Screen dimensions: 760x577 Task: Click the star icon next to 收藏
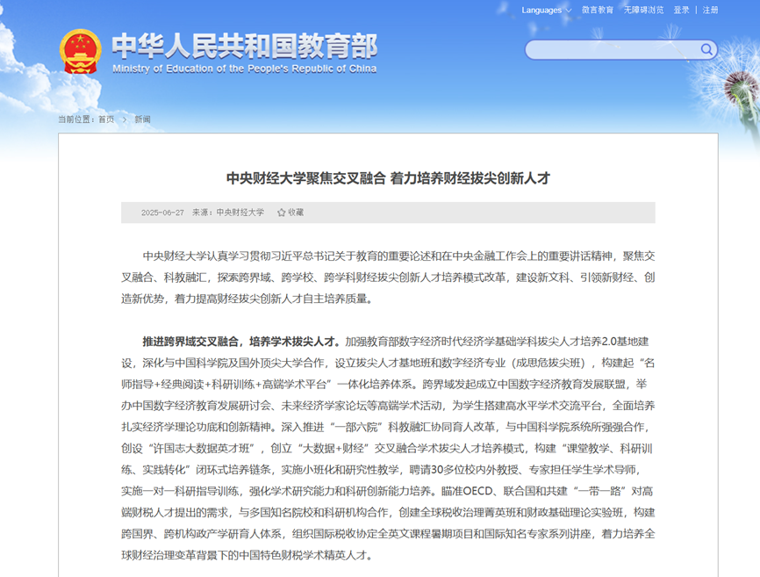pos(282,213)
